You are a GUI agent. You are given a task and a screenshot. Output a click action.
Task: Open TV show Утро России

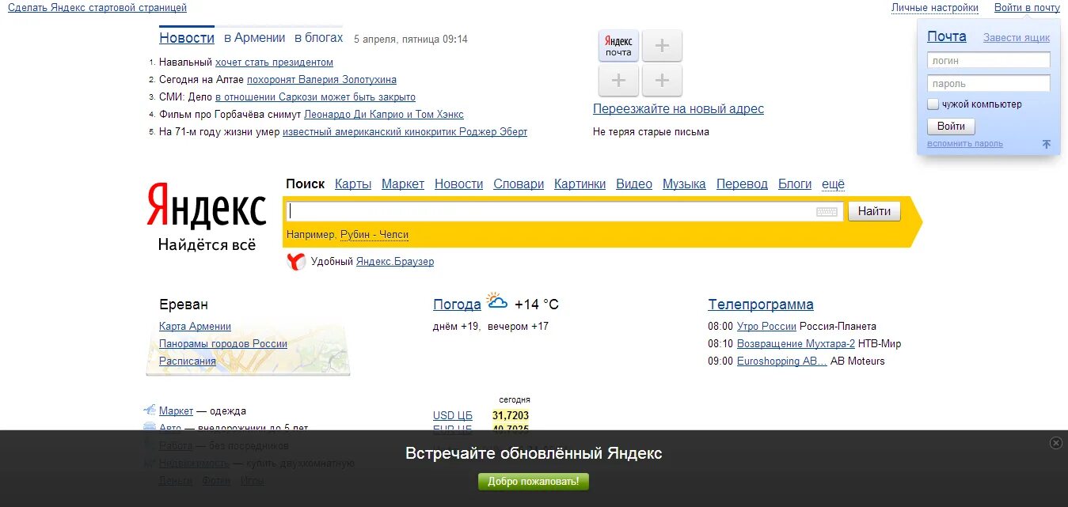(766, 326)
